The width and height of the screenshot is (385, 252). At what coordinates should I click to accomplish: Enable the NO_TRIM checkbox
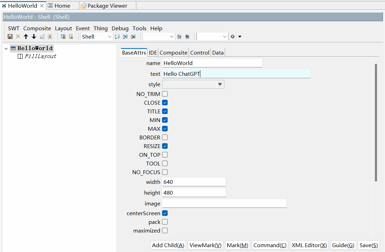[x=165, y=94]
